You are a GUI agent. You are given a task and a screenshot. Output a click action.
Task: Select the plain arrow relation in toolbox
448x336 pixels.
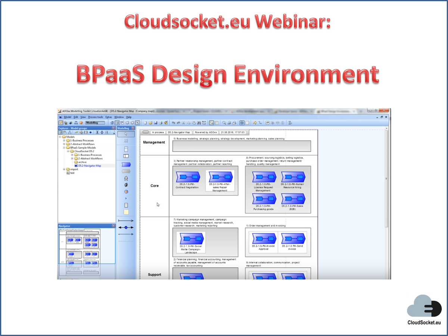click(126, 221)
